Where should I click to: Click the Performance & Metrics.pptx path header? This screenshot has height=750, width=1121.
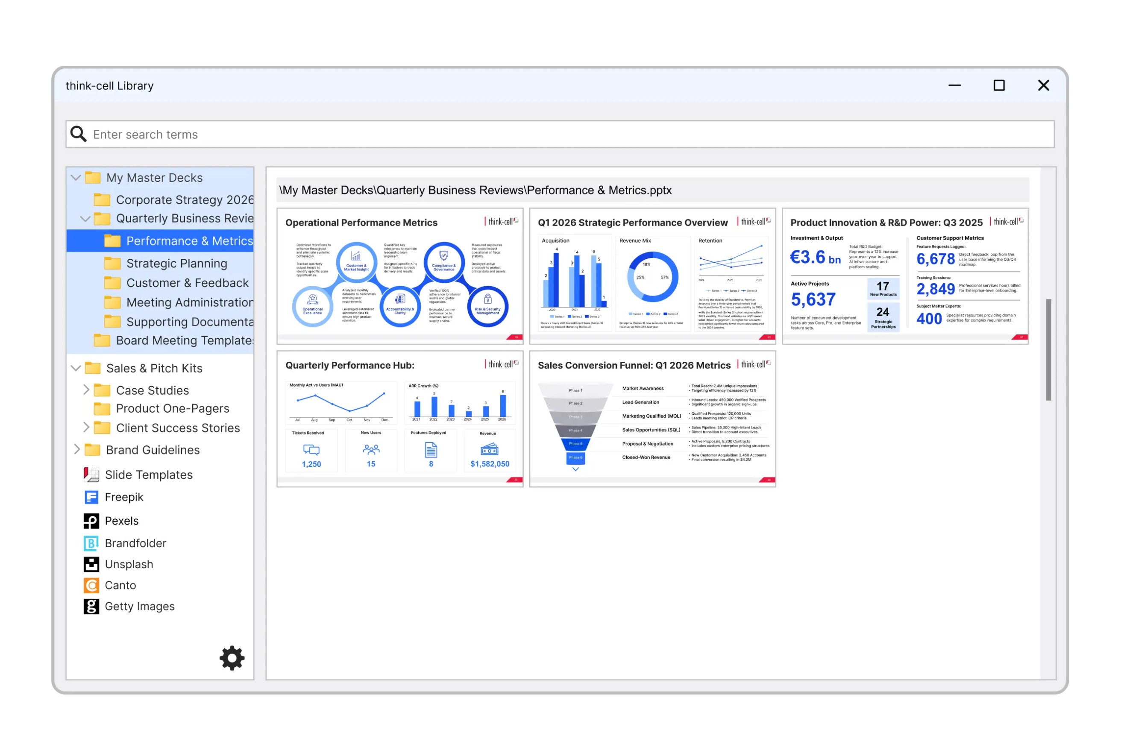pyautogui.click(x=653, y=190)
